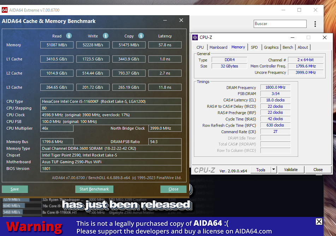Click the L3 Cache Latency value 11.8 ns

click(x=165, y=88)
